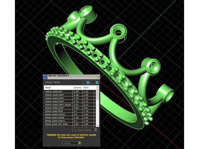
Task: Toggle the SV library option
Action: (x=86, y=82)
